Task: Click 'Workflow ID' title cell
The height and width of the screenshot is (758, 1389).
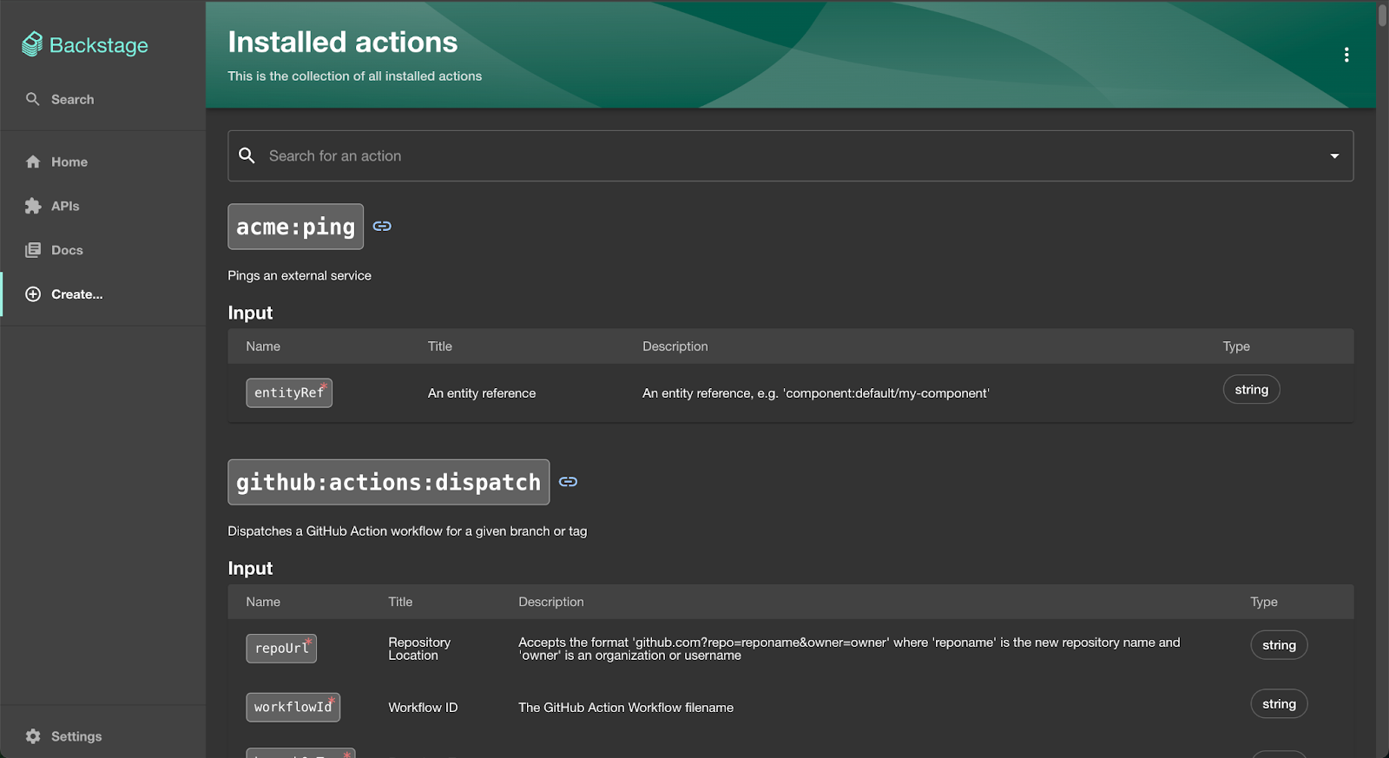Action: pos(423,708)
